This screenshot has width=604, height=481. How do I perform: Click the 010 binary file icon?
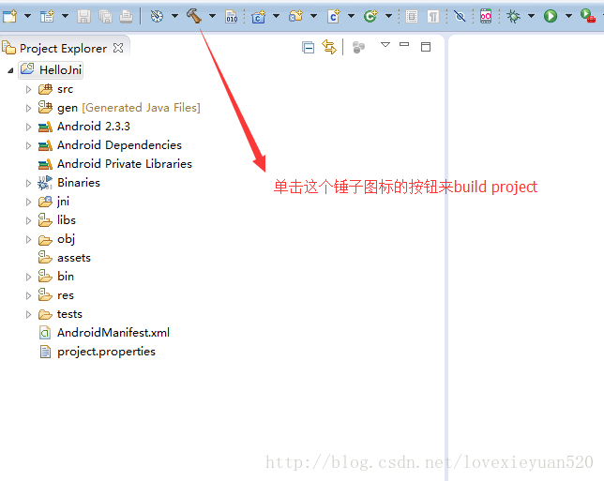(x=231, y=16)
